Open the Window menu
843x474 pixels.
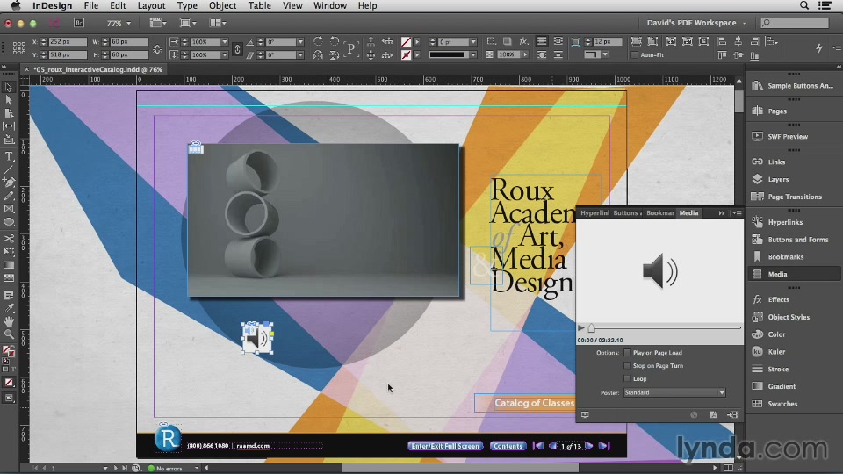pyautogui.click(x=329, y=5)
